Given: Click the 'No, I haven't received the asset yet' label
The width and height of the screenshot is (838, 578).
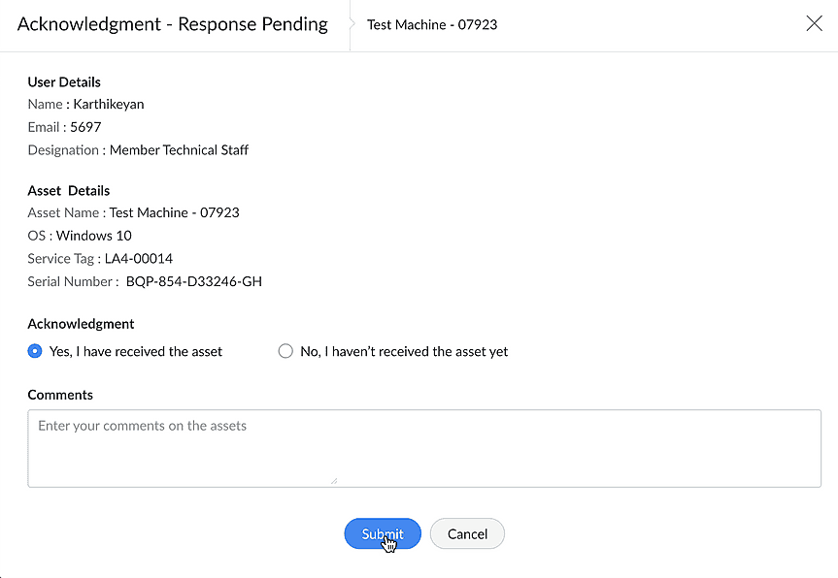Looking at the screenshot, I should tap(404, 351).
